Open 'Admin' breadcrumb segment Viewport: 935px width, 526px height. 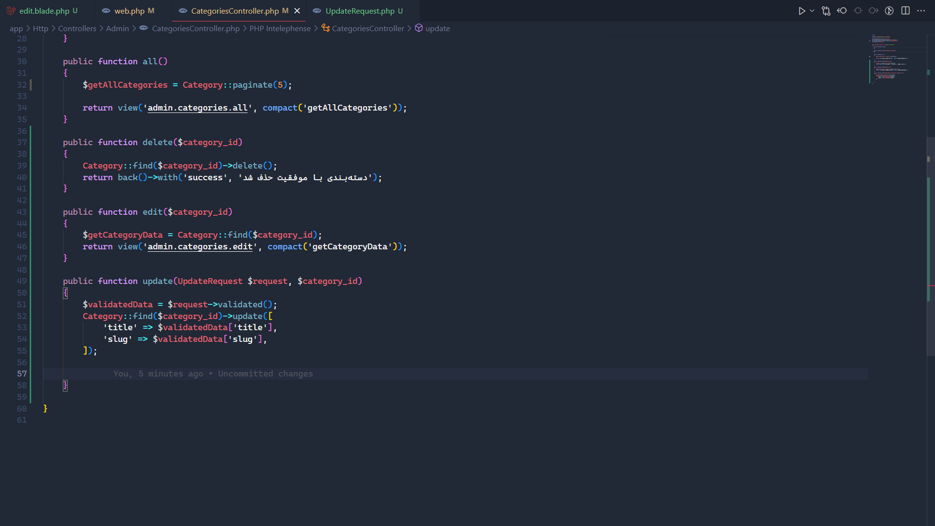tap(117, 29)
